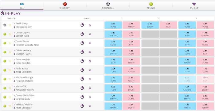This screenshot has width=215, height=111.
Task: Click the IPL Cup diamond icon
Action: (x=194, y=4)
